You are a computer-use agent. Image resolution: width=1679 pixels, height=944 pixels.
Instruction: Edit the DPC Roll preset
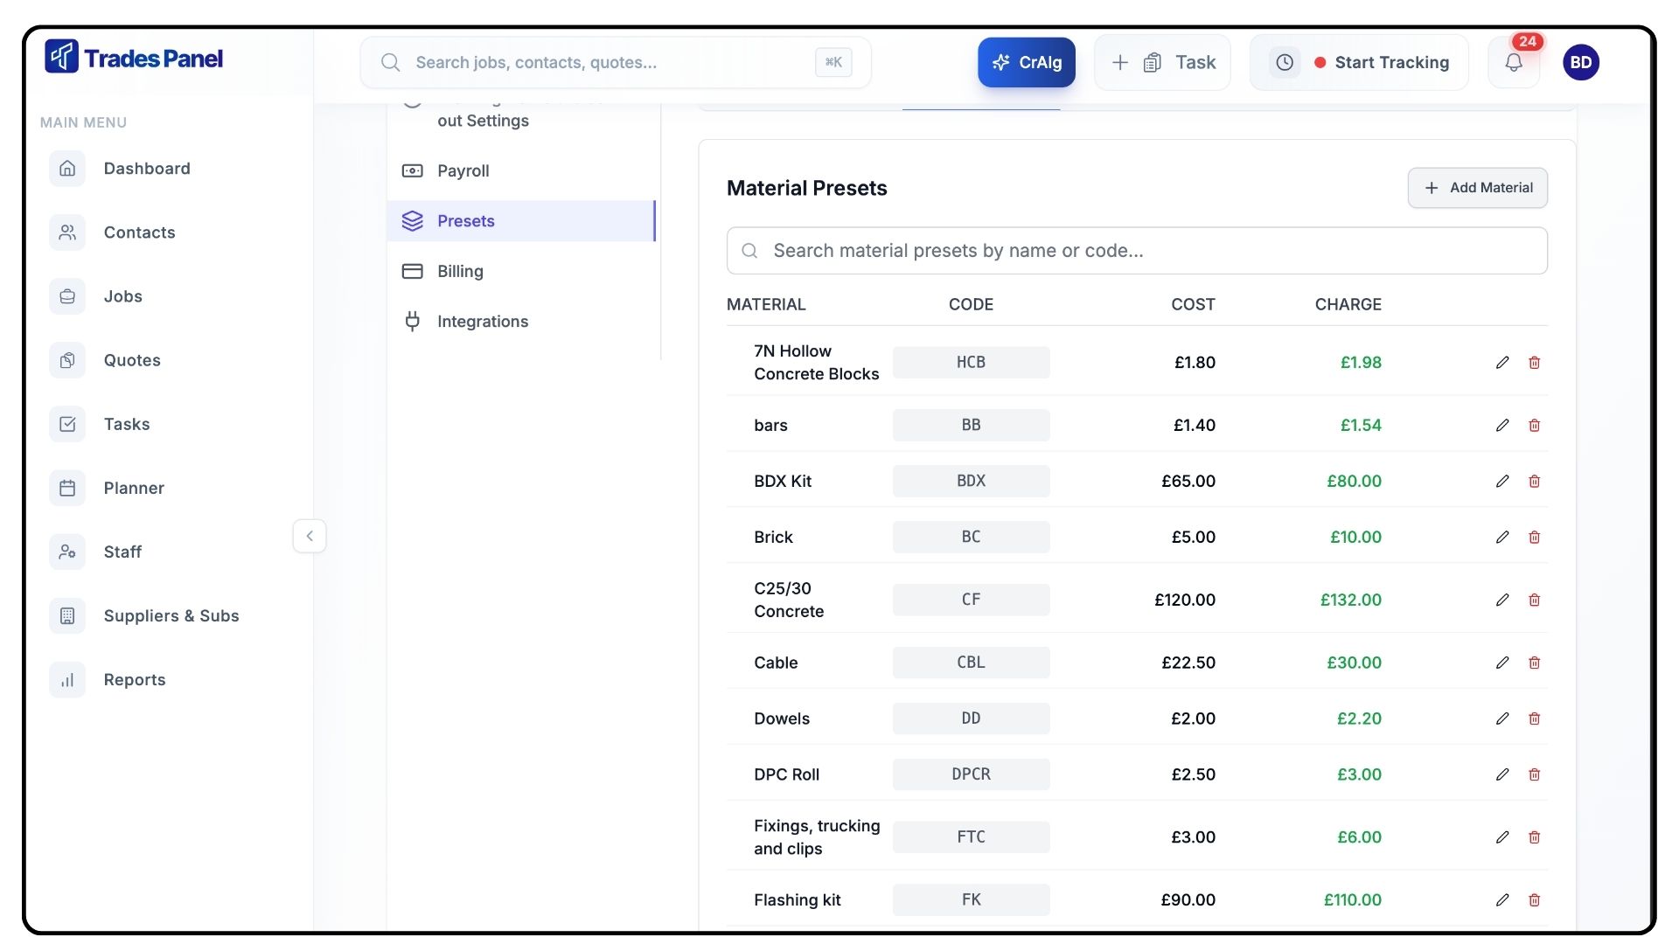click(1502, 774)
